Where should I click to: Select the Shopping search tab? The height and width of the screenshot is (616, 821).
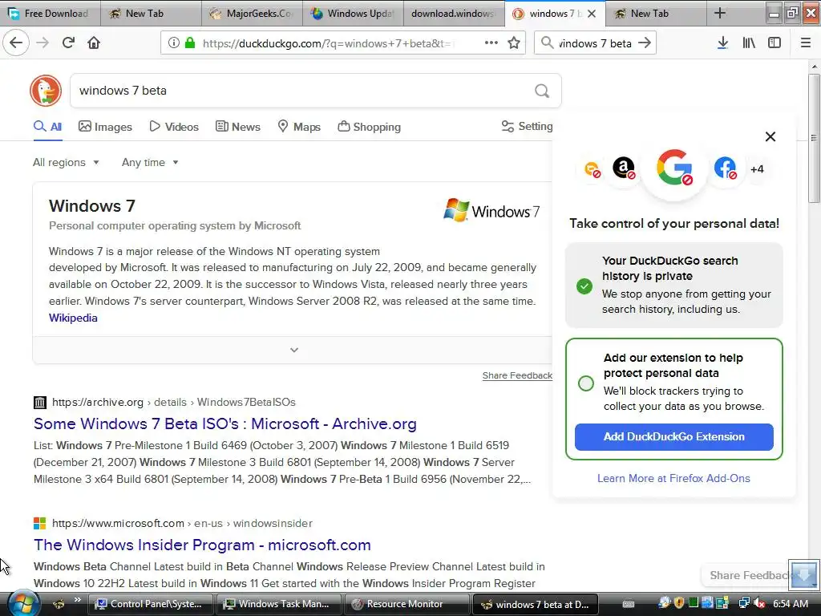click(x=369, y=127)
